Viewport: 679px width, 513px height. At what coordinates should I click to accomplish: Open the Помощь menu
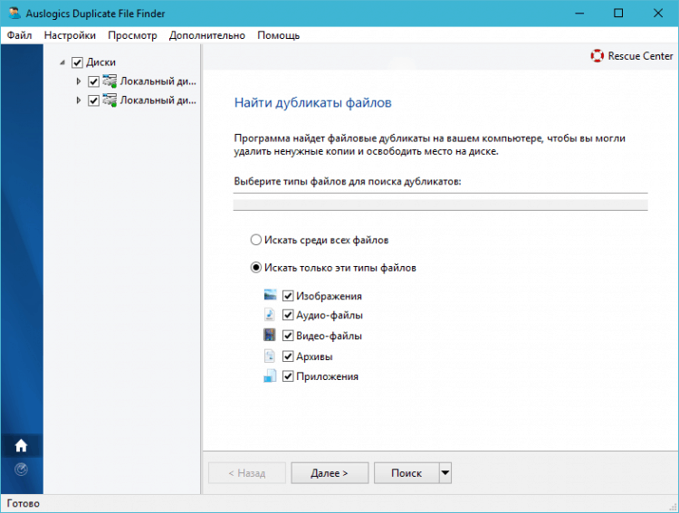tap(279, 35)
